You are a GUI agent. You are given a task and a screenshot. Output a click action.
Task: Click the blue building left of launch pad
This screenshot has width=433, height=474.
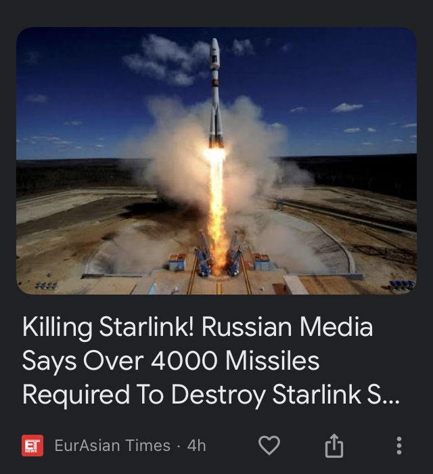(177, 262)
